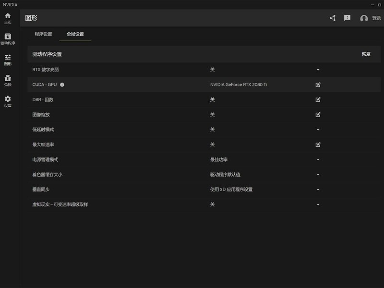Expand the RTX 数字亮丽 dropdown

point(318,70)
